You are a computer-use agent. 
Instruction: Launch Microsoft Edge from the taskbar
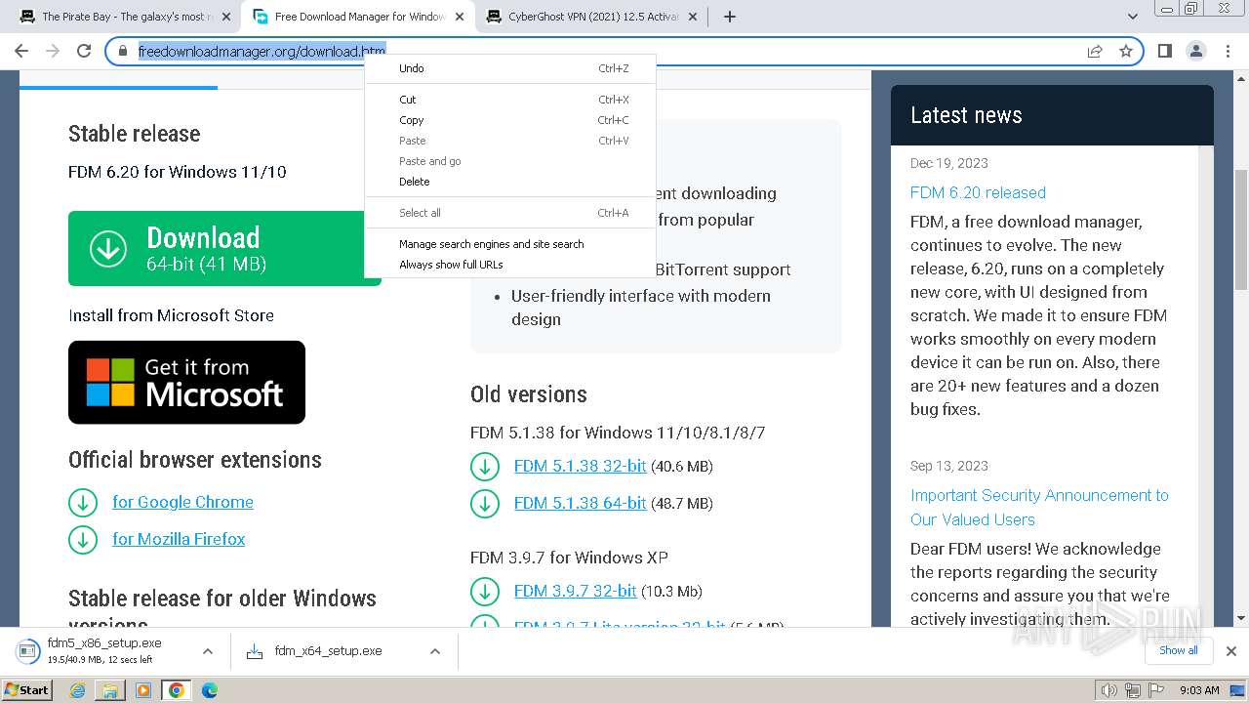click(209, 690)
